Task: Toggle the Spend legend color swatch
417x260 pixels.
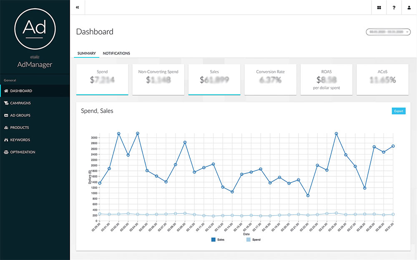Action: (249, 240)
